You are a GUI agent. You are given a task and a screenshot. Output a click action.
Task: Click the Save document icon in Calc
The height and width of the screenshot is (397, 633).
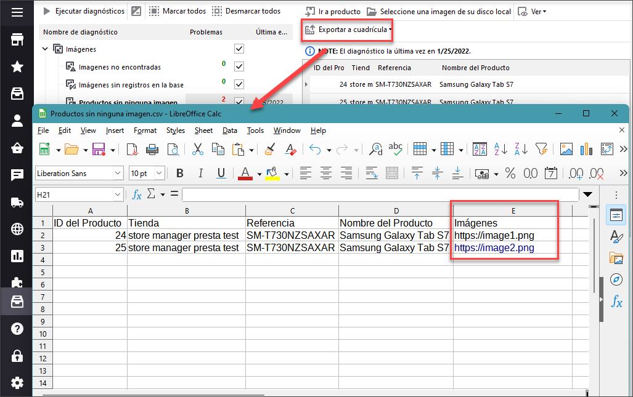[99, 149]
